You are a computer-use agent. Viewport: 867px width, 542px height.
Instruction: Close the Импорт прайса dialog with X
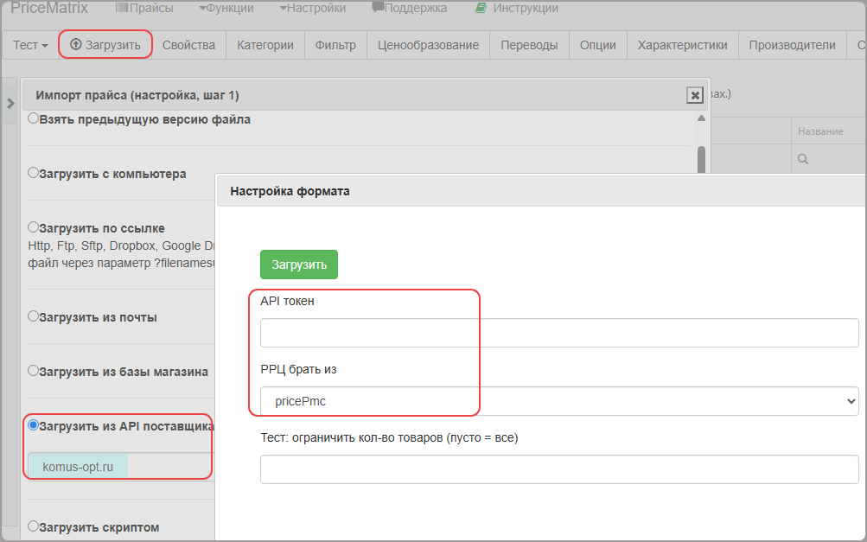point(694,95)
